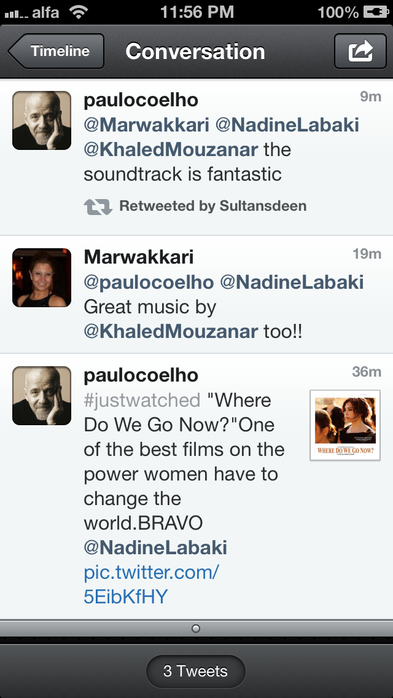
Task: Tap the #justwatched hashtag
Action: (x=142, y=400)
